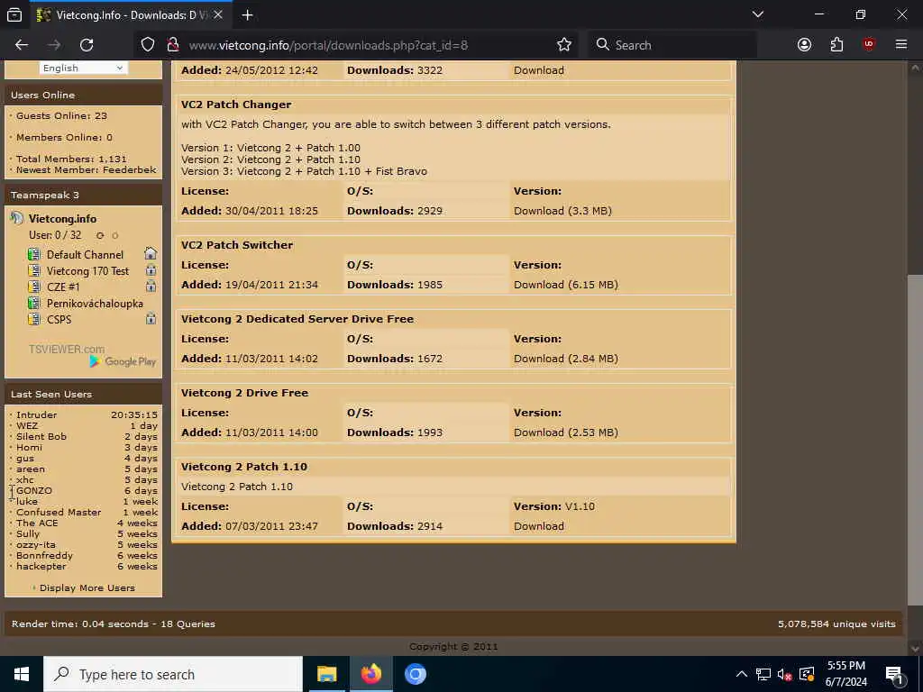The width and height of the screenshot is (923, 692).
Task: Open the extensions puzzle icon
Action: tap(836, 45)
